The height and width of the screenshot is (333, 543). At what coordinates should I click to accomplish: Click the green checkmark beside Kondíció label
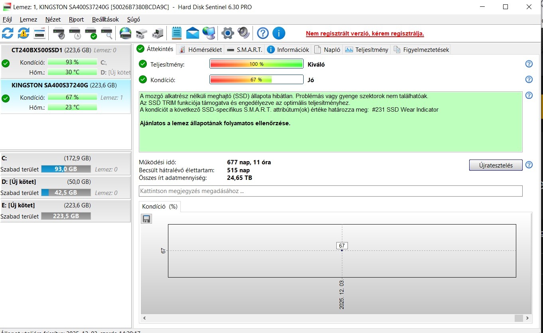click(x=143, y=79)
